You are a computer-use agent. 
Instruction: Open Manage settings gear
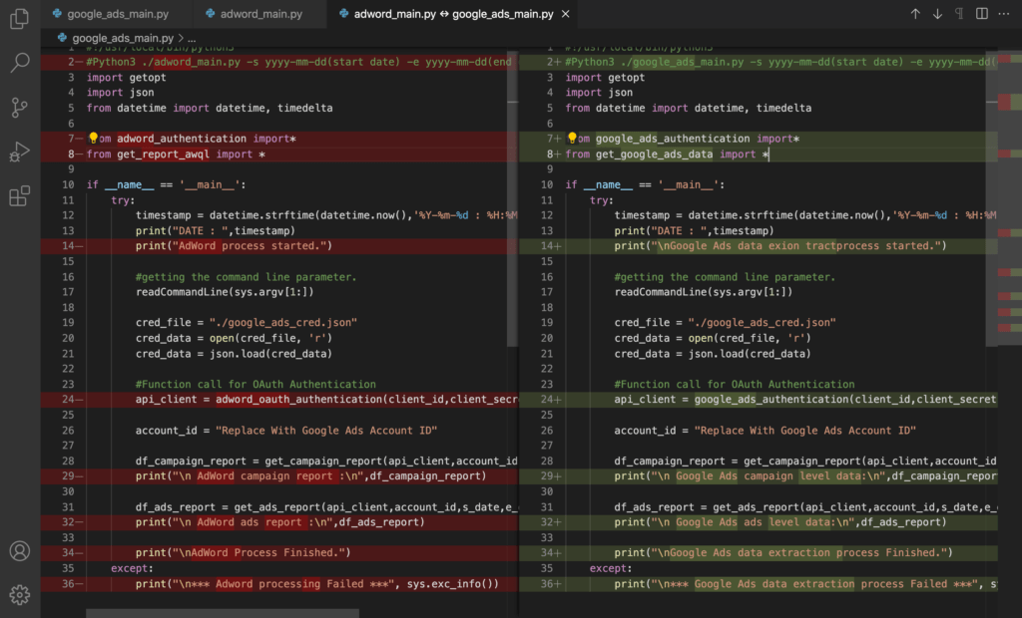[x=19, y=593]
